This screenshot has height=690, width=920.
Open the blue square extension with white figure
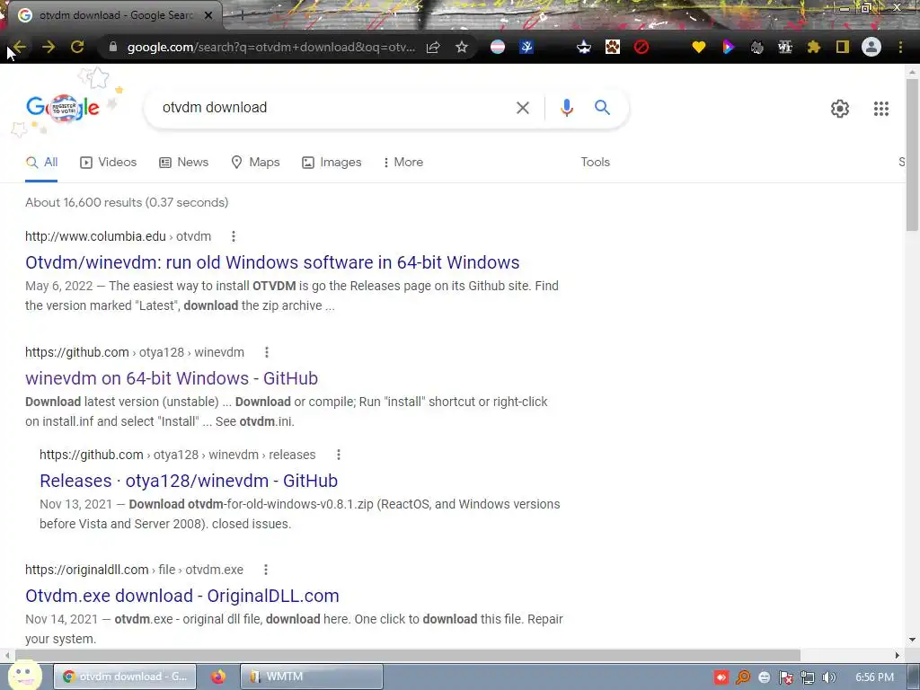[x=526, y=47]
